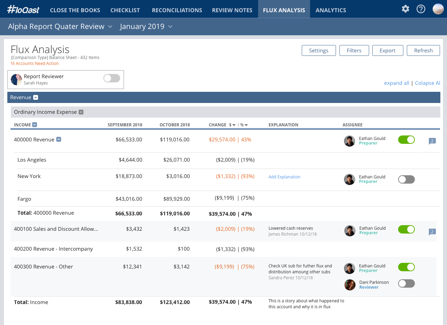This screenshot has width=447, height=325.
Task: Click the New York row label
Action: point(29,176)
